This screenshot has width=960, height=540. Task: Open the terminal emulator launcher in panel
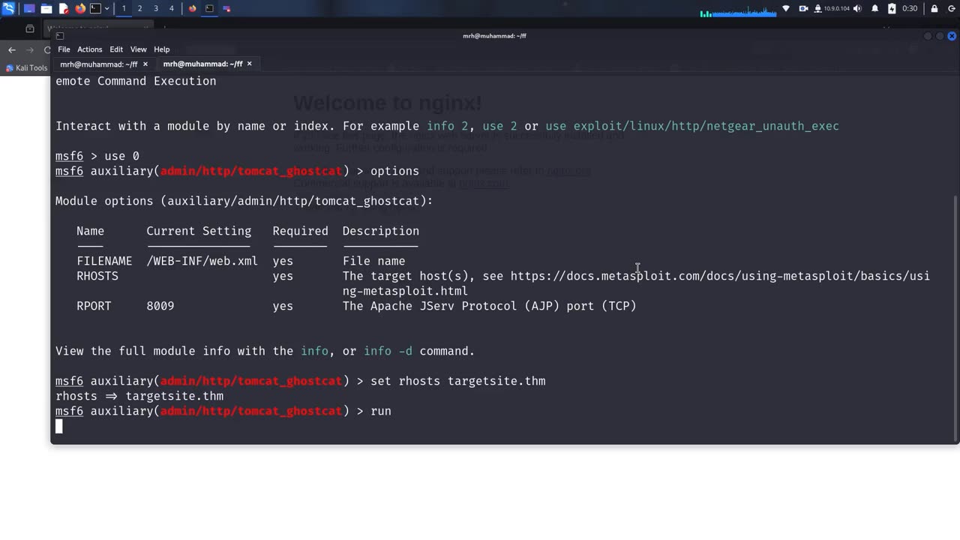(x=95, y=8)
